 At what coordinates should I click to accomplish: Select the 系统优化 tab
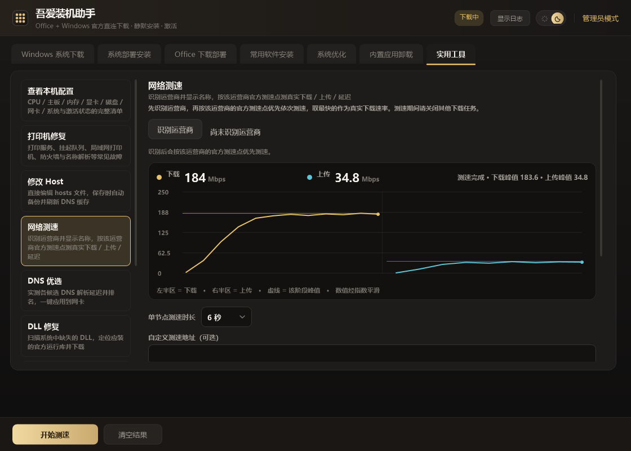pyautogui.click(x=332, y=54)
